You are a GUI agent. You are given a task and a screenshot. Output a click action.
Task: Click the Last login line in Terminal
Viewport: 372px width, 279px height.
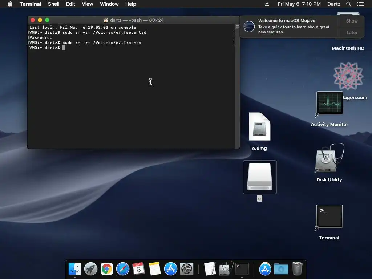click(82, 27)
